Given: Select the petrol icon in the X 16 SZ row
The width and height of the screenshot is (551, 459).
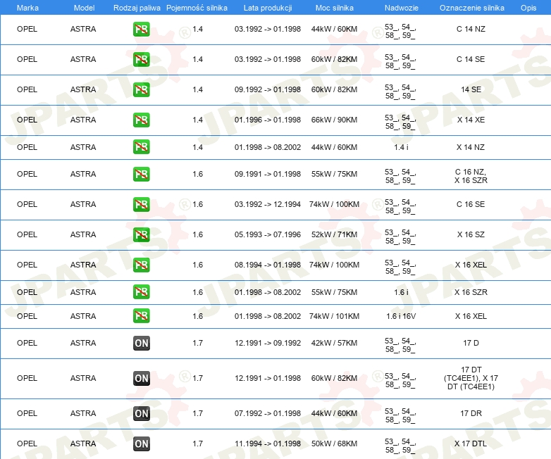Looking at the screenshot, I should [141, 234].
